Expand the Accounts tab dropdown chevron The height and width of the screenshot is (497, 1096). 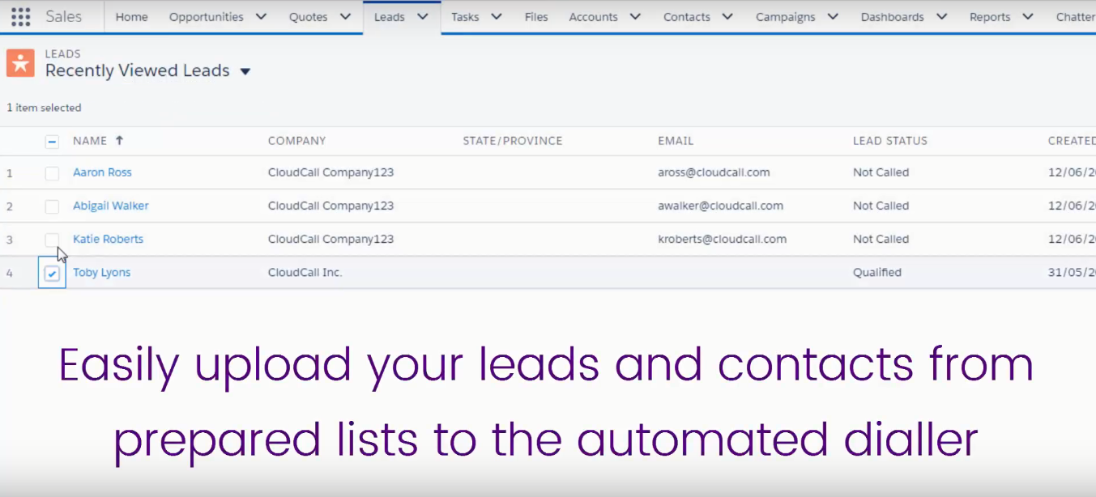tap(635, 17)
